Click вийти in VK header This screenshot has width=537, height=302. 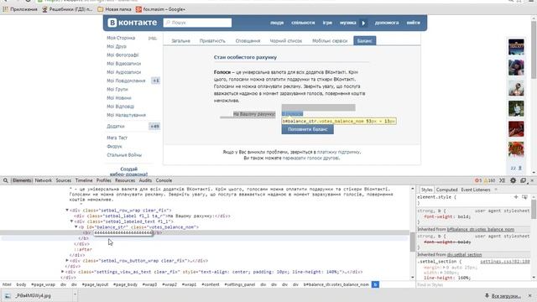click(x=414, y=23)
